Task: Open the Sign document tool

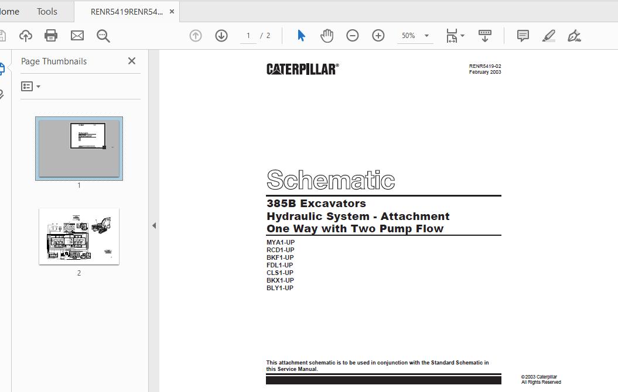Action: 574,36
